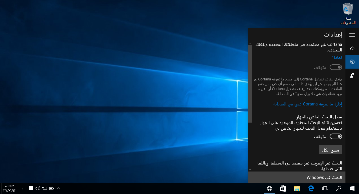
Task: Open the Recycle Bin desktop icon
Action: coord(348,13)
